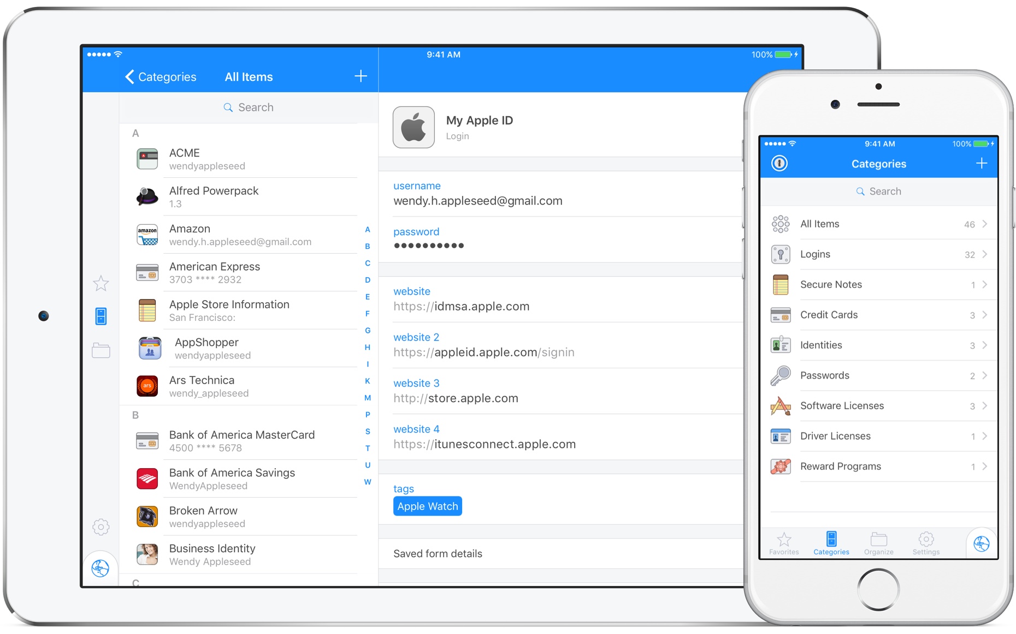The image size is (1016, 634).
Task: Open Identities category icon
Action: pos(781,345)
